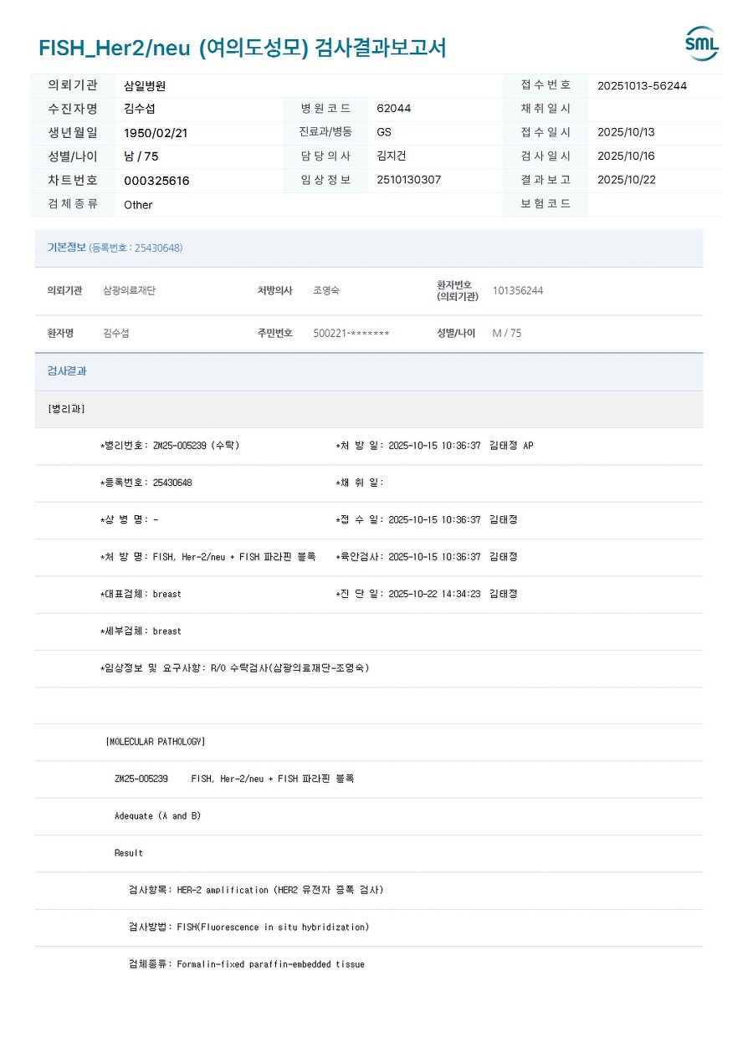753x1063 pixels.
Task: Select the 결과보고 date '2025/10/22'
Action: pyautogui.click(x=626, y=180)
